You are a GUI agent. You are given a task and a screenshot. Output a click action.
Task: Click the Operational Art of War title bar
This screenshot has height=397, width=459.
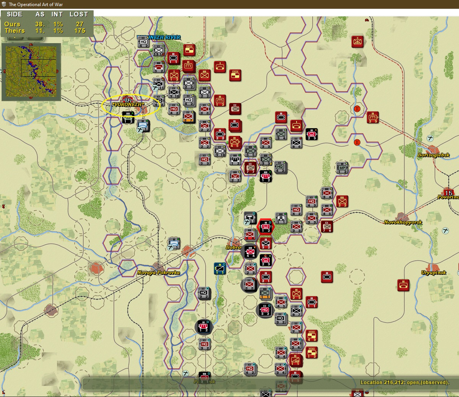click(229, 4)
